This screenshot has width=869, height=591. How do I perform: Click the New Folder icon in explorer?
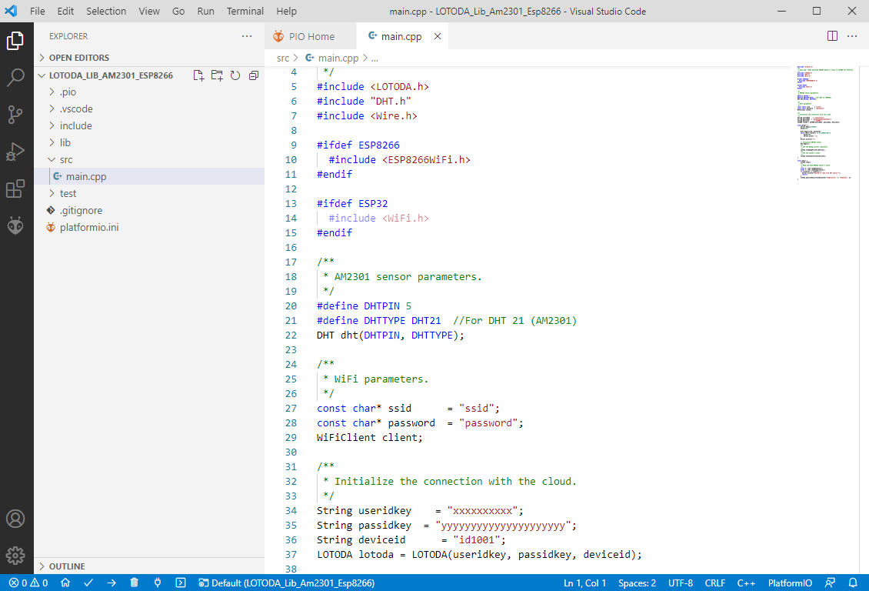[x=217, y=75]
